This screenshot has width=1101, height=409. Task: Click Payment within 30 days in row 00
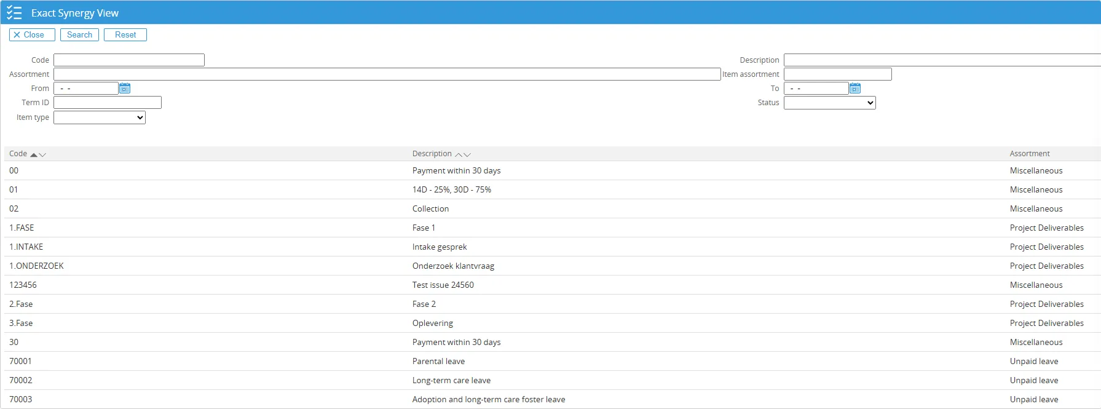[x=456, y=171]
